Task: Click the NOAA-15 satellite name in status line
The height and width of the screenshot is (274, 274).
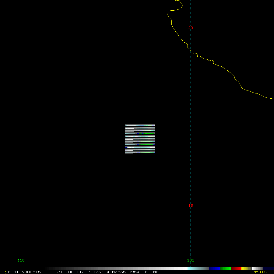Action: [x=31, y=272]
